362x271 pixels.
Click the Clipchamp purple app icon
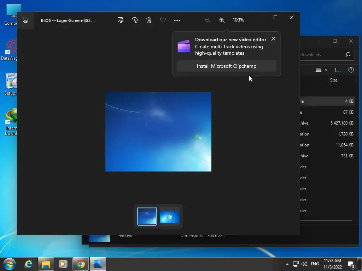(x=184, y=46)
